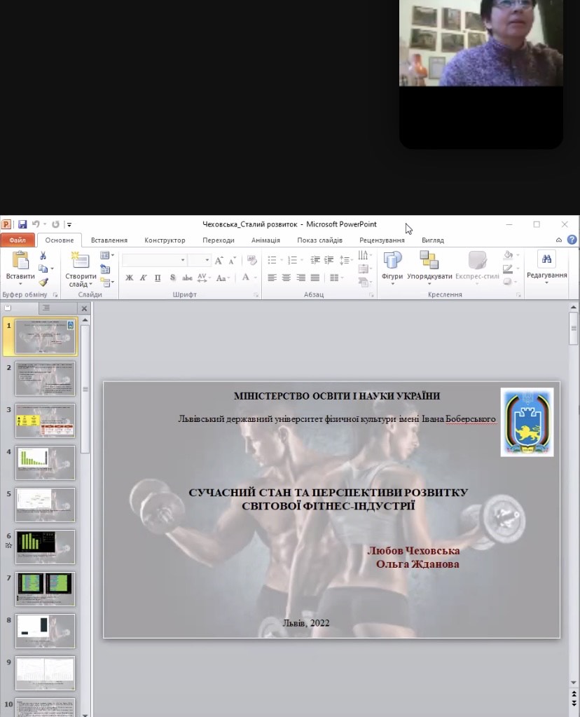Toggle underline П formatting
This screenshot has height=717, width=580.
pyautogui.click(x=157, y=278)
